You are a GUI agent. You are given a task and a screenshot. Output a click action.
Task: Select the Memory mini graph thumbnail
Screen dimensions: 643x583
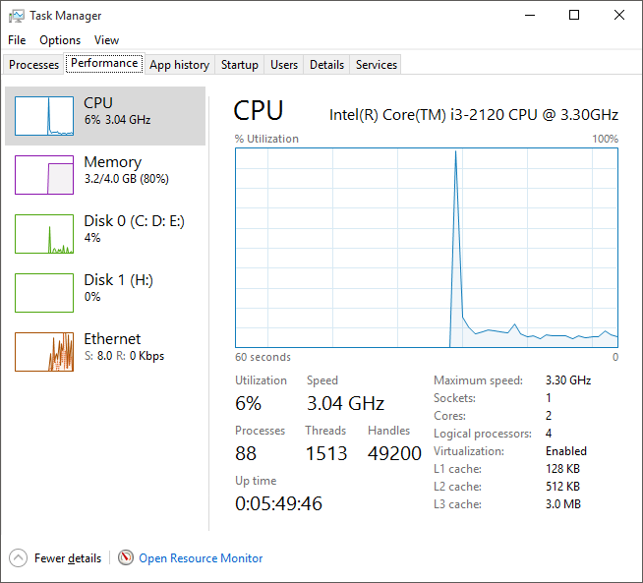tap(44, 175)
